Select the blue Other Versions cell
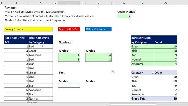The height and width of the screenshot is (106, 188). (x=98, y=29)
